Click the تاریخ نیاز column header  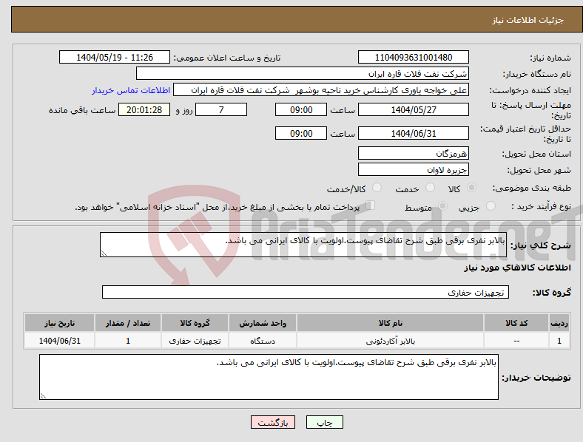[x=59, y=323]
